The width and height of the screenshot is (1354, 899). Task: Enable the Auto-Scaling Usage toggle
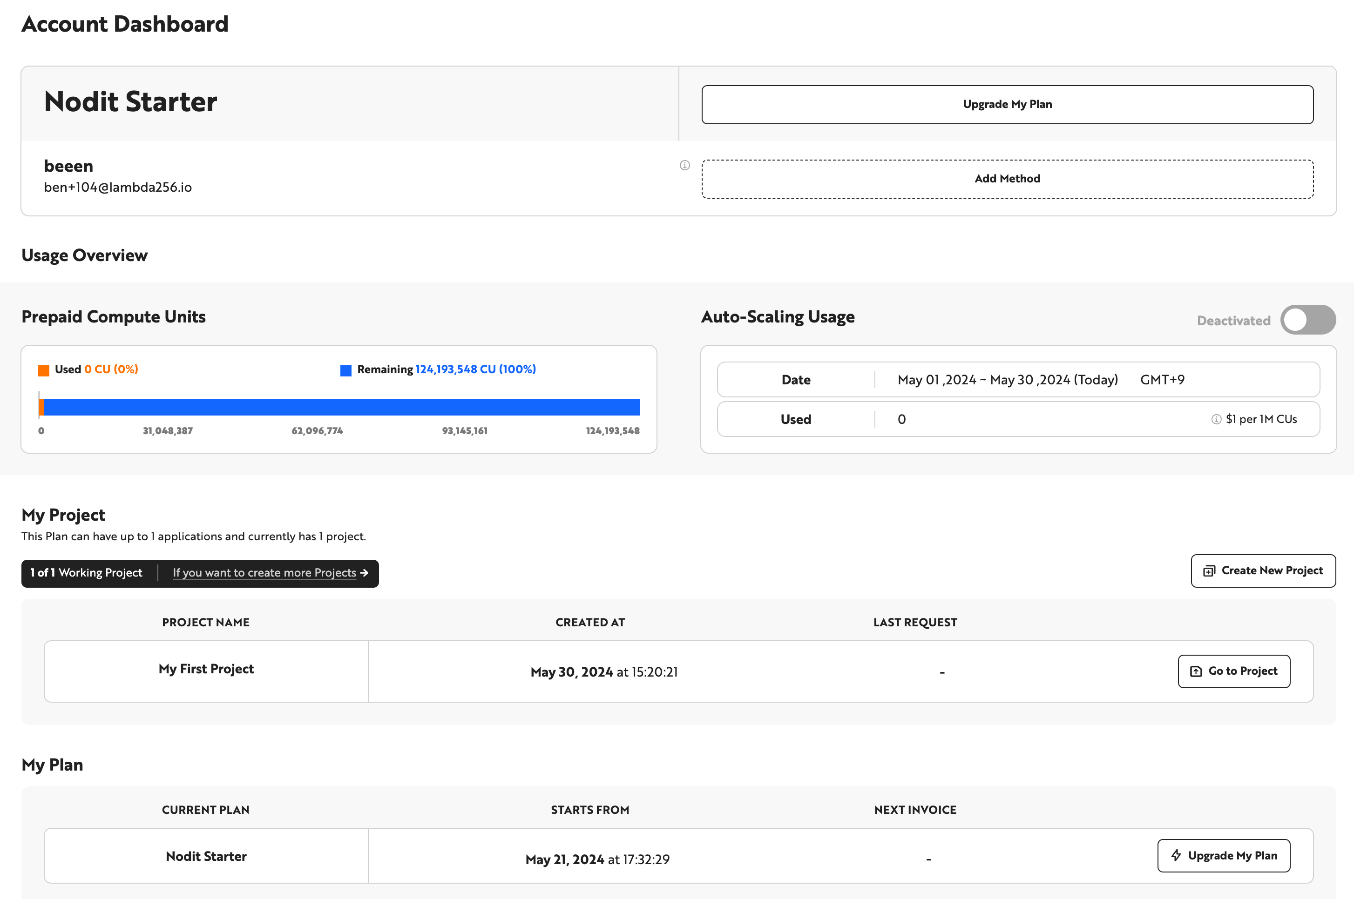click(x=1308, y=319)
